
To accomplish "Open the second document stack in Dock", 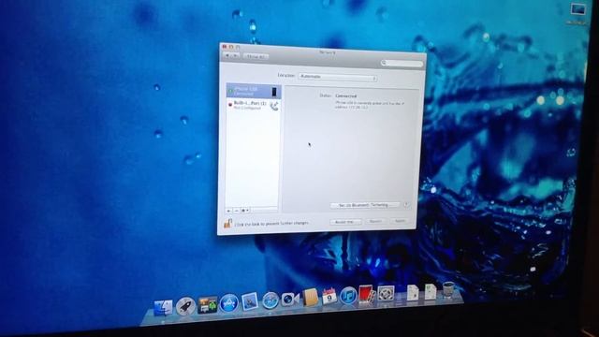I will pyautogui.click(x=431, y=291).
